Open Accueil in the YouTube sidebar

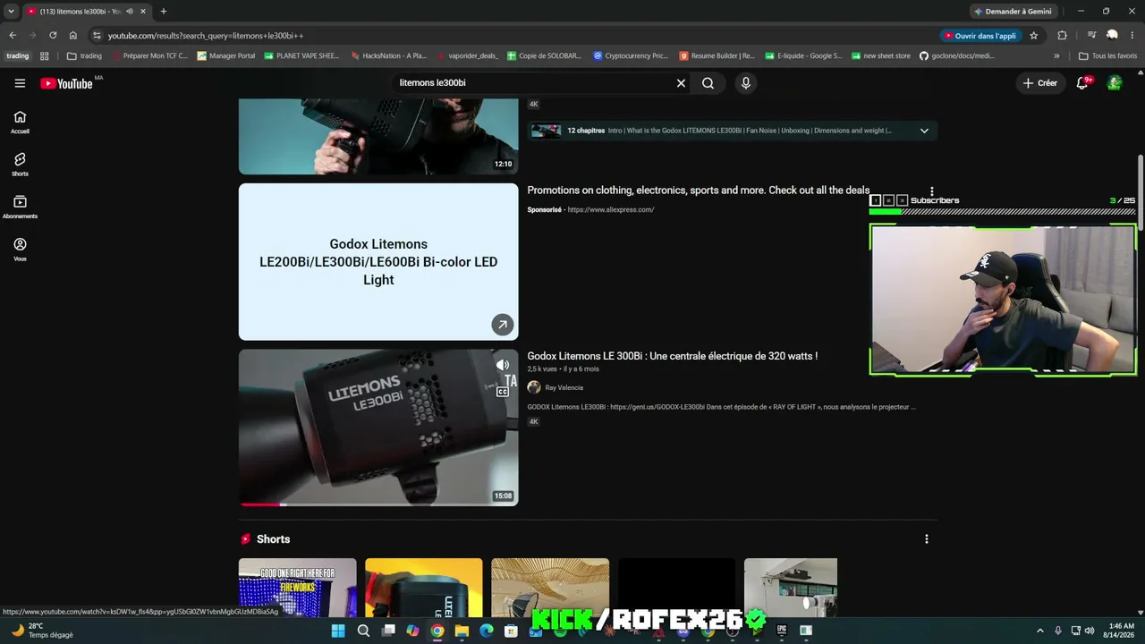[20, 122]
